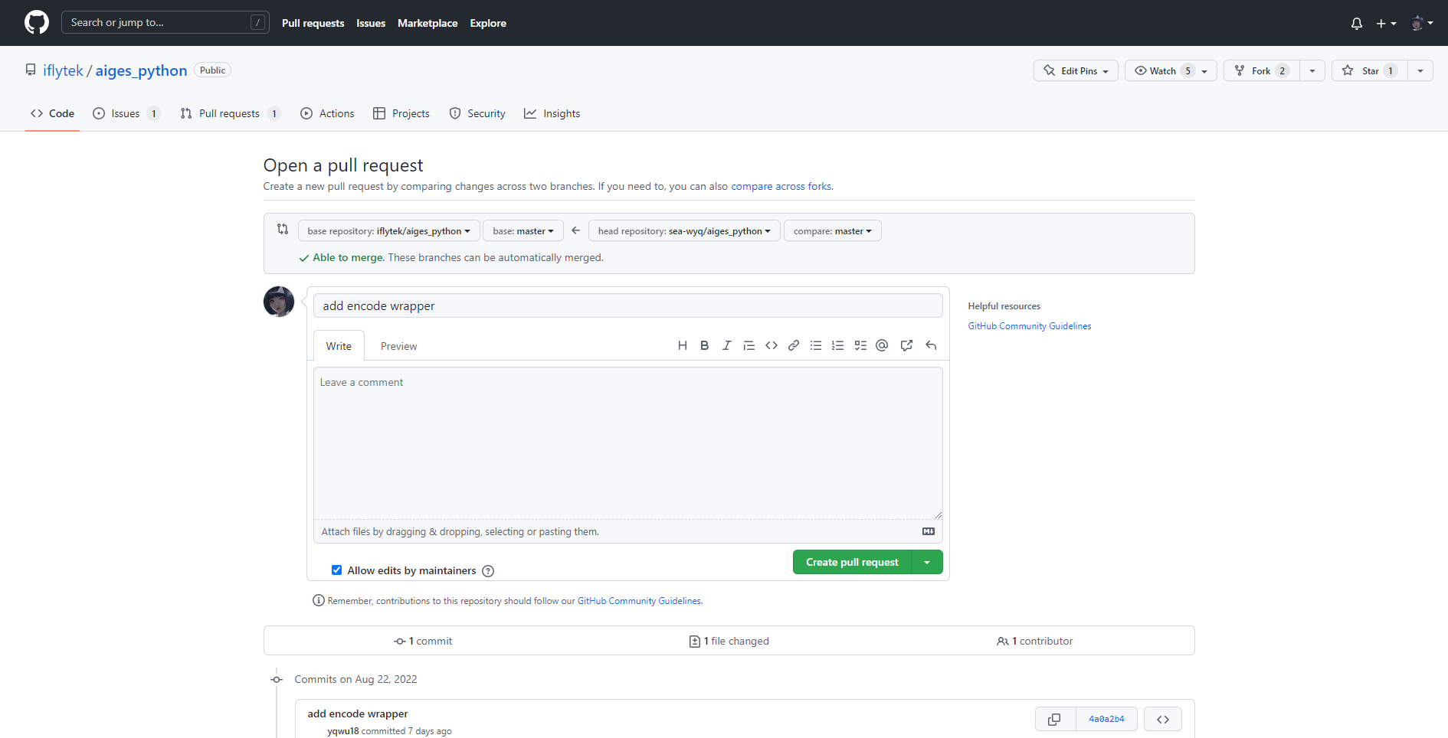Open the user avatar menu

1422,23
